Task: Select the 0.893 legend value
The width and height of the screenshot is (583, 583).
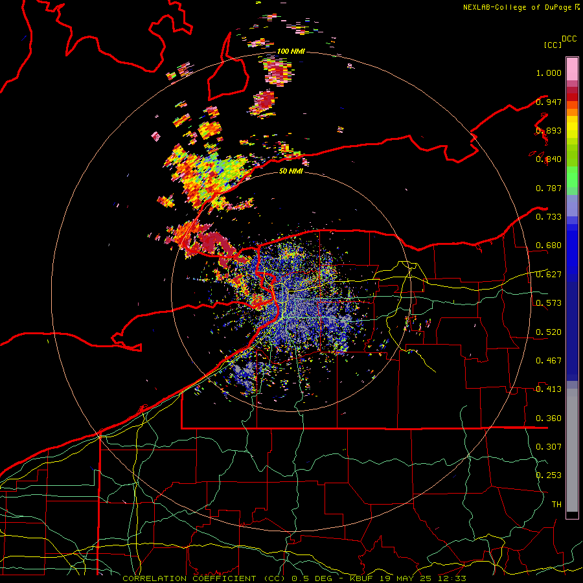Action: point(549,130)
